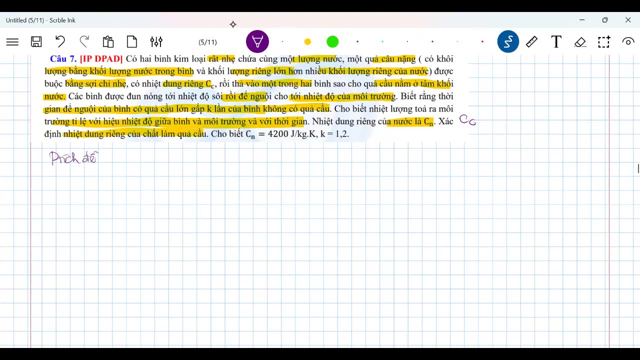
Task: Pick the light cyan pen color
Action: (x=382, y=41)
